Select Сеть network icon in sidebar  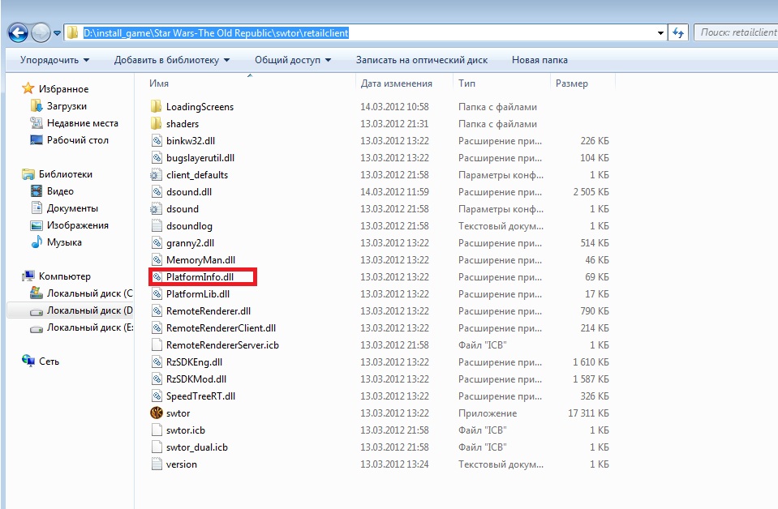coord(28,361)
